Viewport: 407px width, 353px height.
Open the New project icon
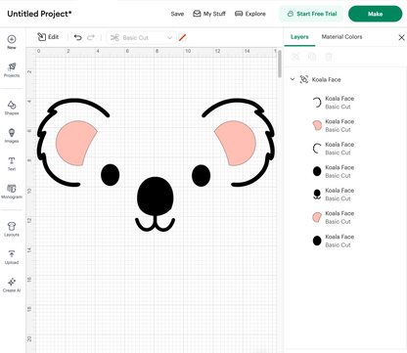click(x=12, y=42)
